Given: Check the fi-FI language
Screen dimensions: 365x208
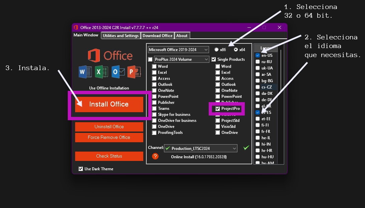Looking at the screenshot, I should (257, 125).
